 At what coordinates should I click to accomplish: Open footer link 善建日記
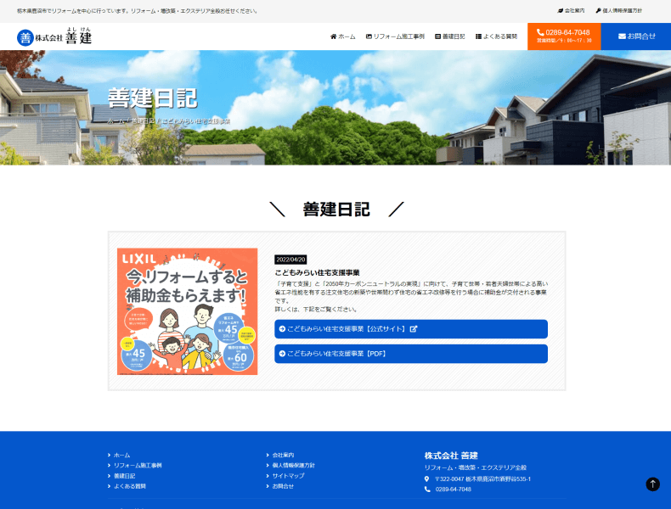pos(124,476)
